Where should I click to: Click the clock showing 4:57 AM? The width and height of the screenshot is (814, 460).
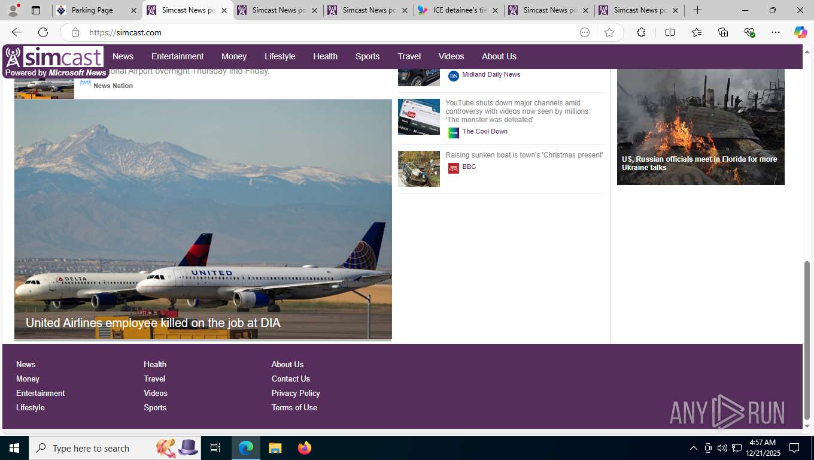[x=763, y=442]
